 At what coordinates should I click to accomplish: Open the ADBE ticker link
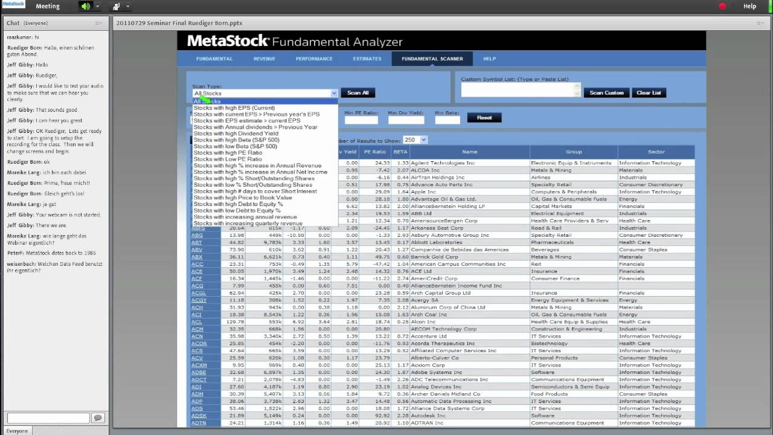pyautogui.click(x=198, y=372)
